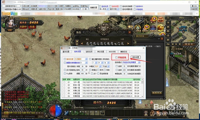
Task: Open the golden orb event icon
Action: click(x=160, y=28)
